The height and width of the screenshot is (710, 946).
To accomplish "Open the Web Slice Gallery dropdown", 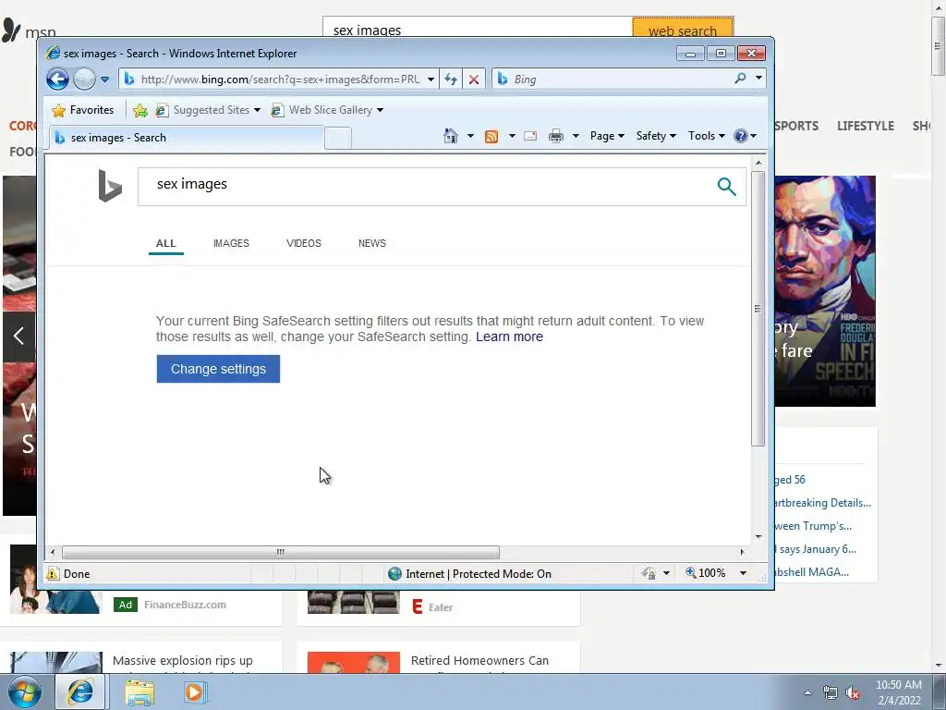I will 328,110.
